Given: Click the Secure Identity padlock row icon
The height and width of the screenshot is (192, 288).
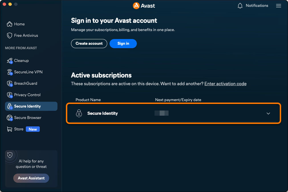Looking at the screenshot, I should point(79,113).
